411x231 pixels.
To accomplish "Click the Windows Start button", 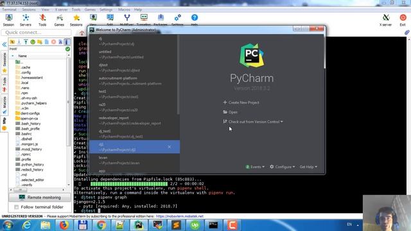I will click(x=8, y=225).
